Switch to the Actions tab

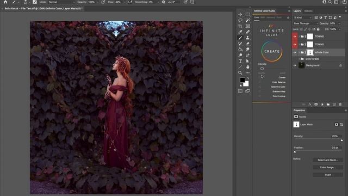pos(308,11)
